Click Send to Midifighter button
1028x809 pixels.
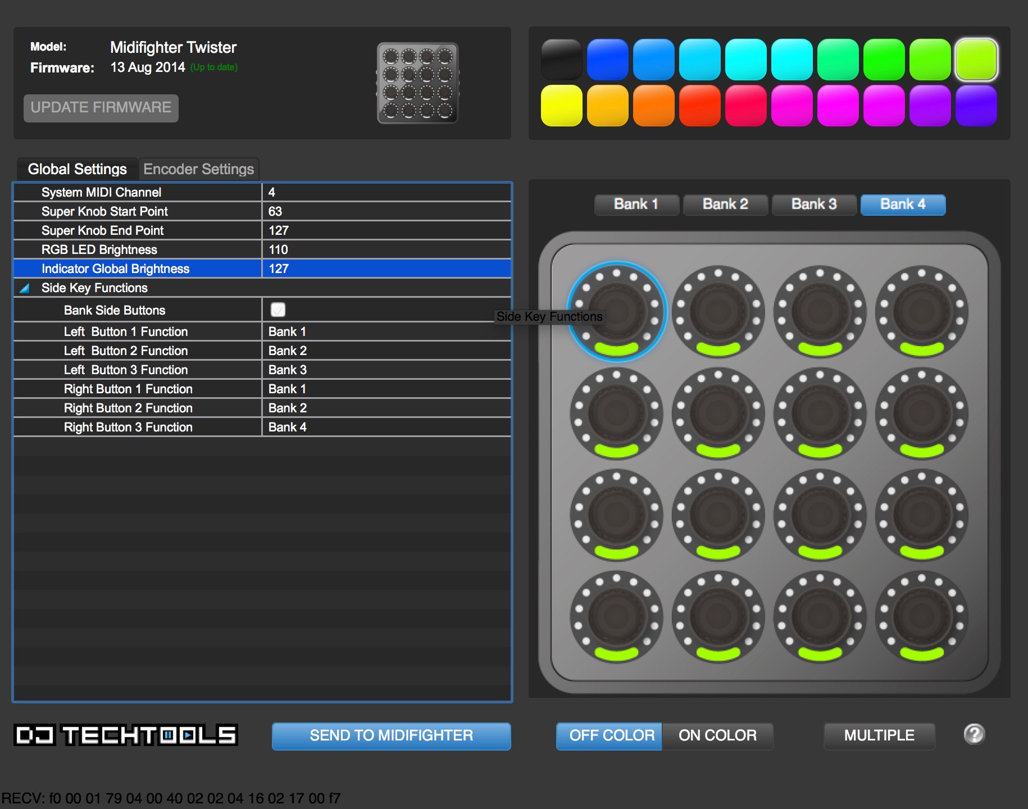(392, 736)
